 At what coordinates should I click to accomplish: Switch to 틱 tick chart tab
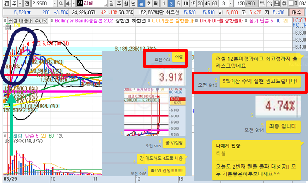[x=156, y=3]
